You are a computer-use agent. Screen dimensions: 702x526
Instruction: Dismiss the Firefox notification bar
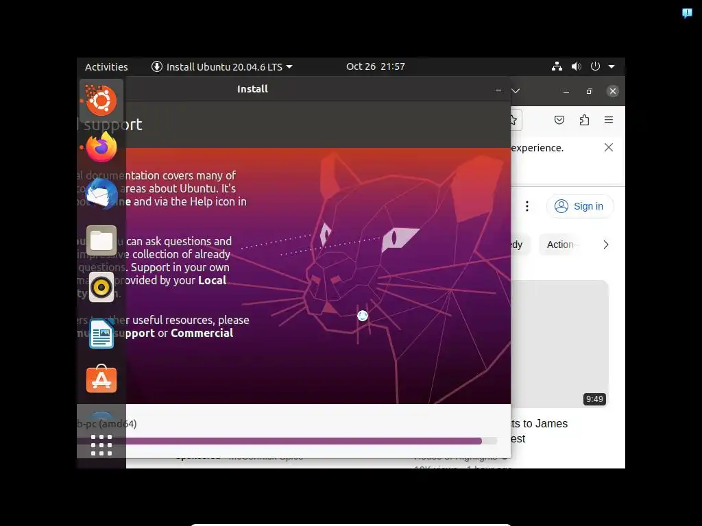609,148
